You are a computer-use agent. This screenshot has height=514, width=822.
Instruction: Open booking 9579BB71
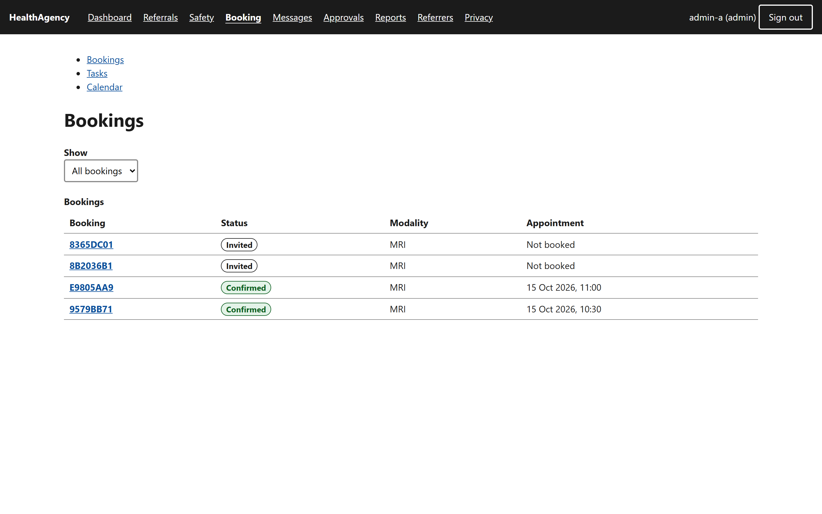click(x=91, y=309)
